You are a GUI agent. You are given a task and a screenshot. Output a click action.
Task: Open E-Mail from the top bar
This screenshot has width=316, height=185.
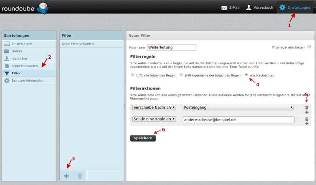coord(230,7)
